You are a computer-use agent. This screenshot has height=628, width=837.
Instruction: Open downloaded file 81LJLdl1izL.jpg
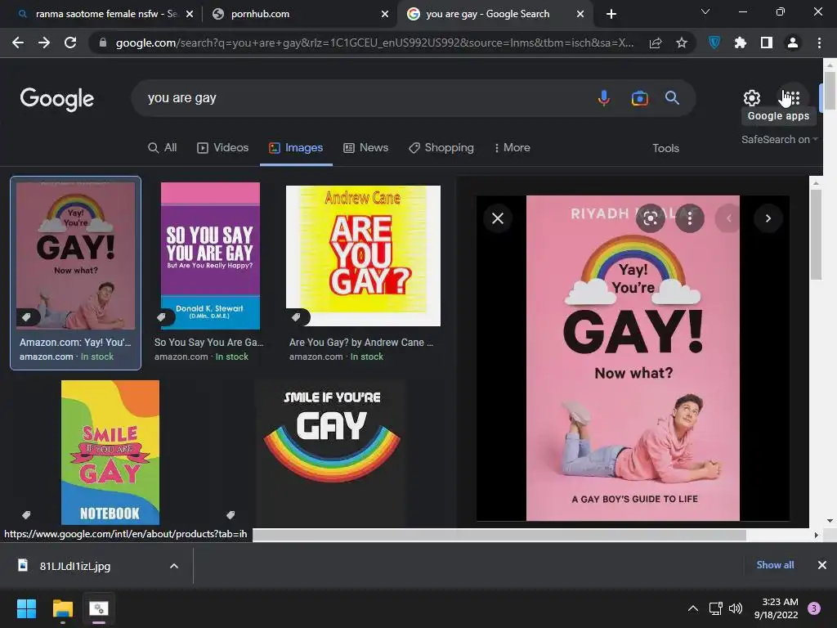click(x=74, y=566)
